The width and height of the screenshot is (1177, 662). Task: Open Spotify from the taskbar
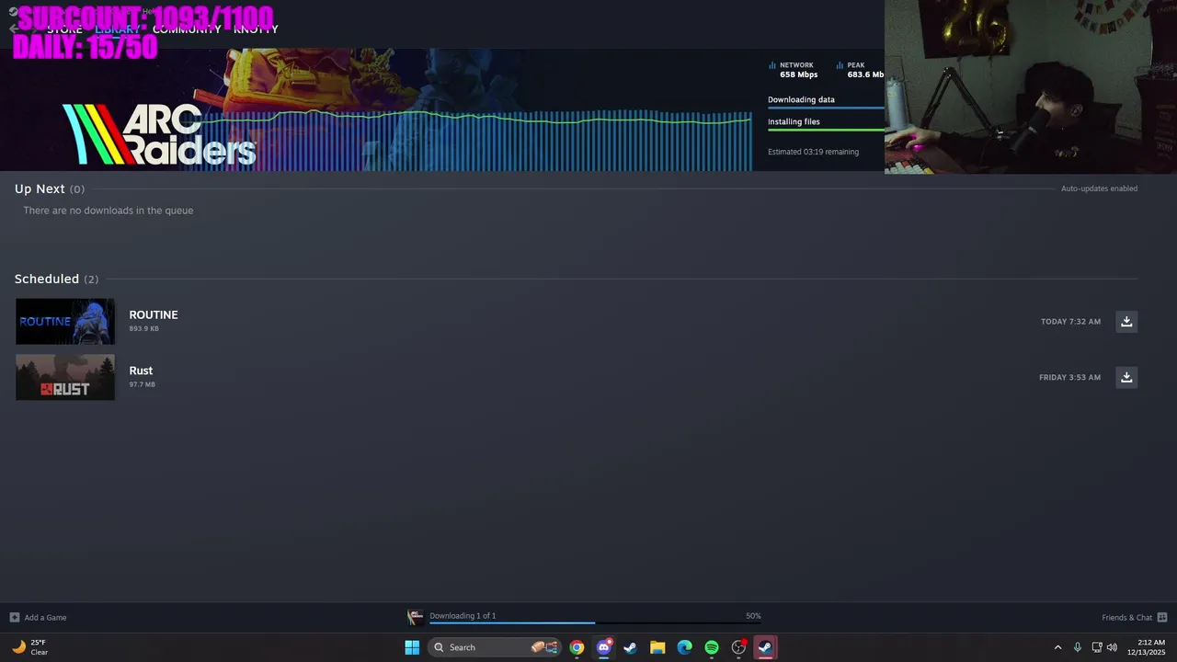coord(712,647)
